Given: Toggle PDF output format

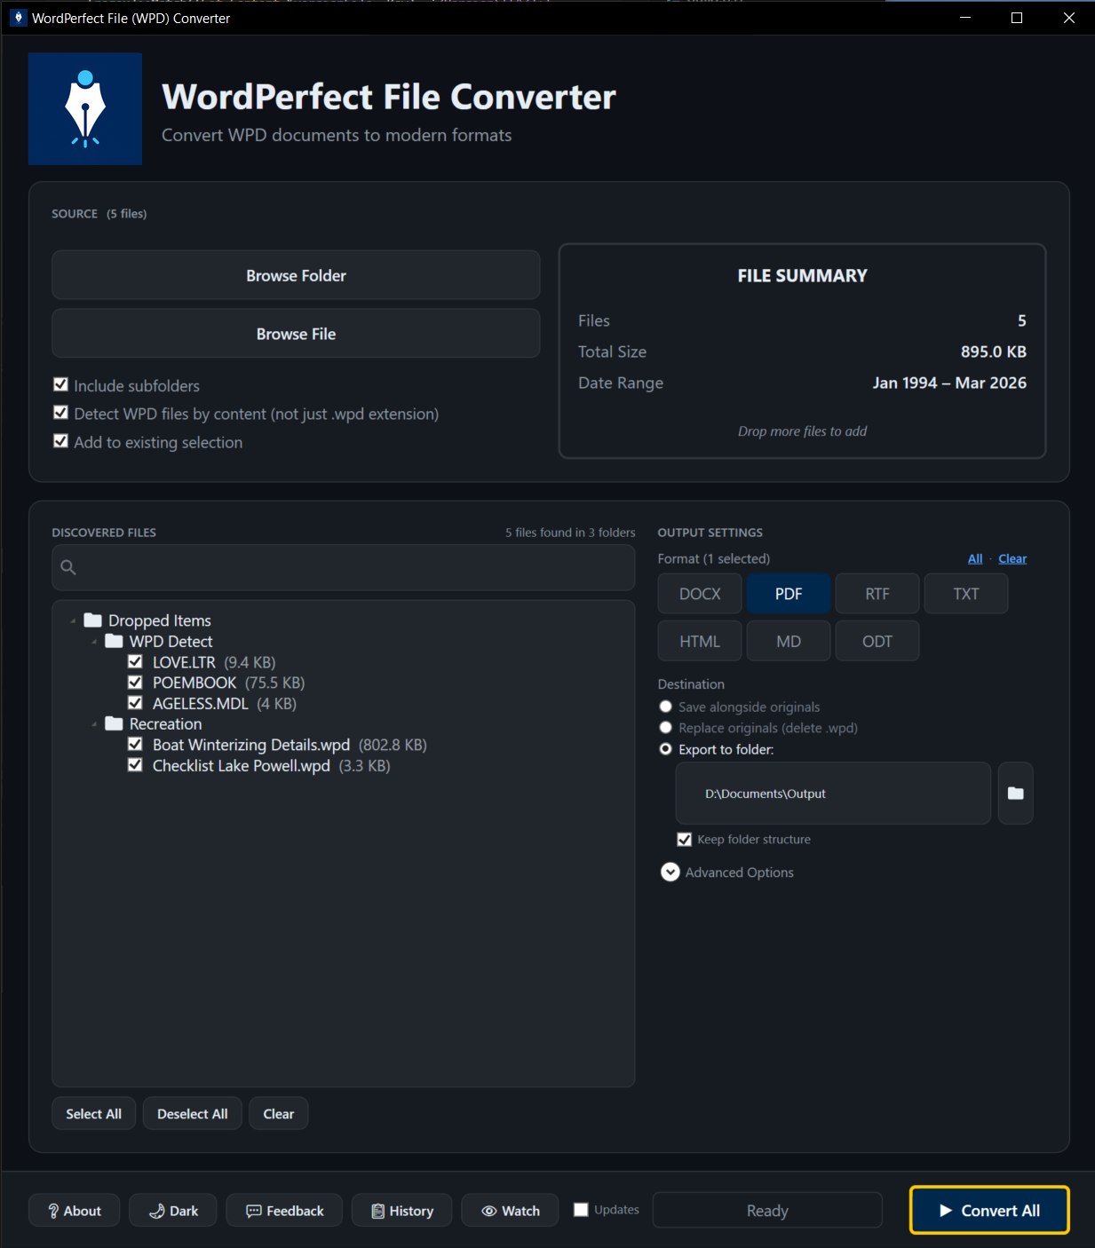Looking at the screenshot, I should click(789, 594).
